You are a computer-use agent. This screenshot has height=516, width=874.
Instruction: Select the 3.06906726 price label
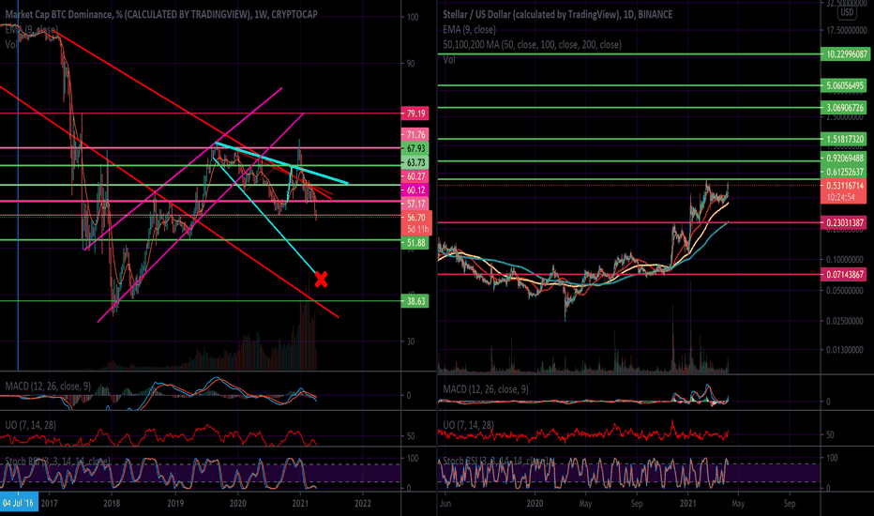[x=845, y=108]
